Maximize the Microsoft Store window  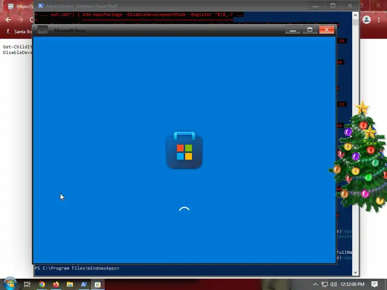pyautogui.click(x=310, y=30)
